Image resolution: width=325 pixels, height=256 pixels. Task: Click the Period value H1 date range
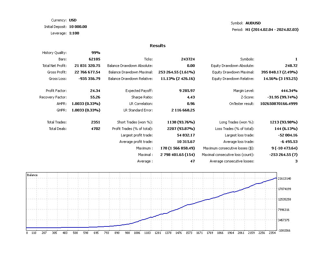click(272, 30)
